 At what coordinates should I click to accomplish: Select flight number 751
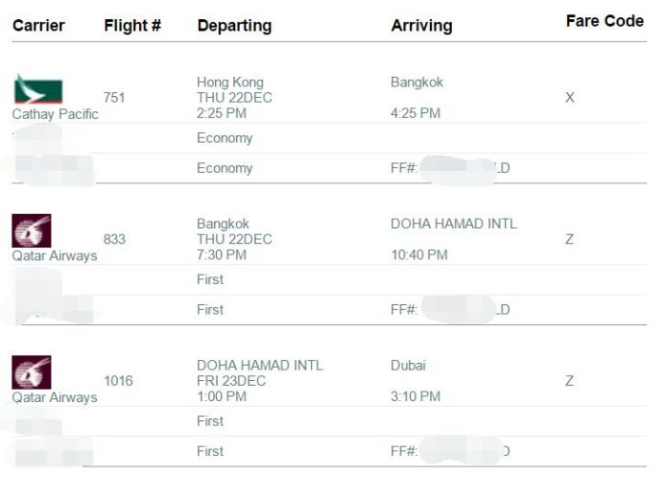click(x=114, y=98)
